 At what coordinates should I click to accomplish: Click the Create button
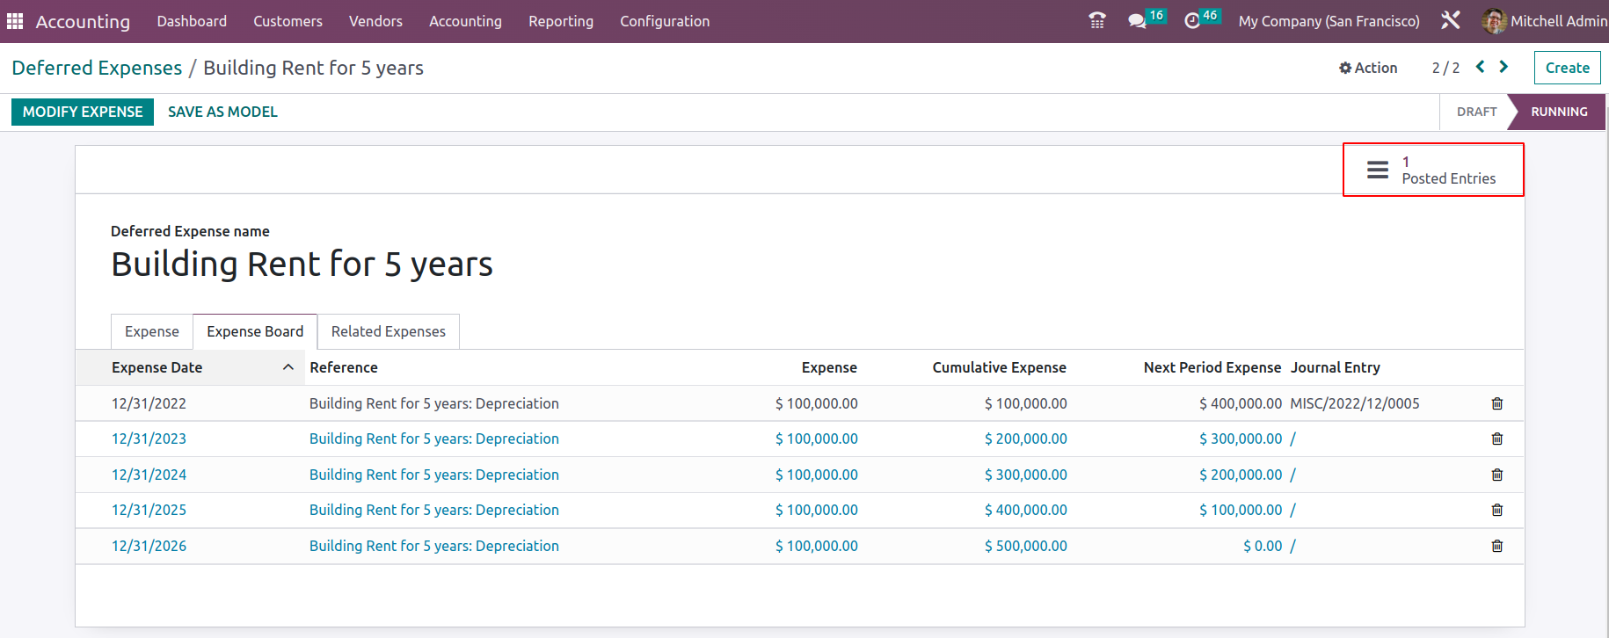click(1567, 68)
